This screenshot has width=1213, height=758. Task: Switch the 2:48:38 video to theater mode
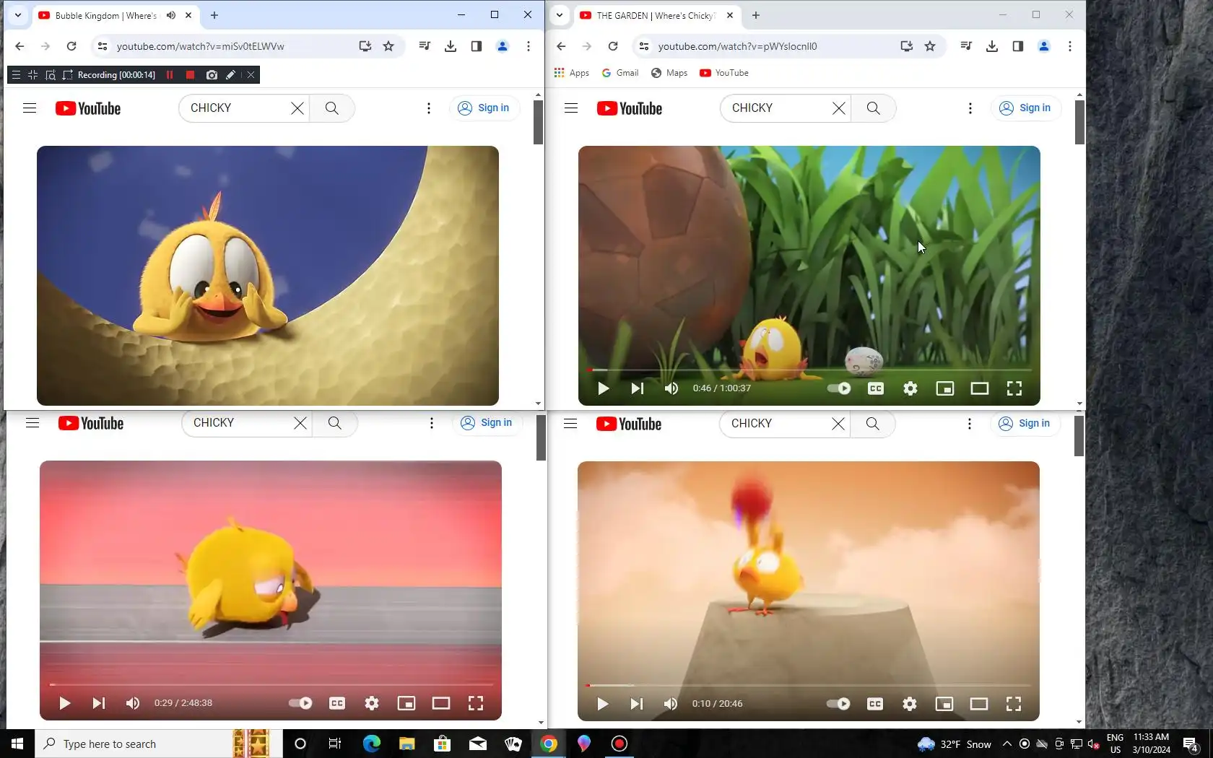[441, 703]
